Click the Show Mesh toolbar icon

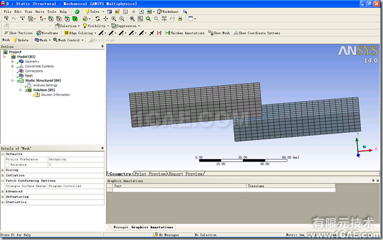pyautogui.click(x=219, y=33)
